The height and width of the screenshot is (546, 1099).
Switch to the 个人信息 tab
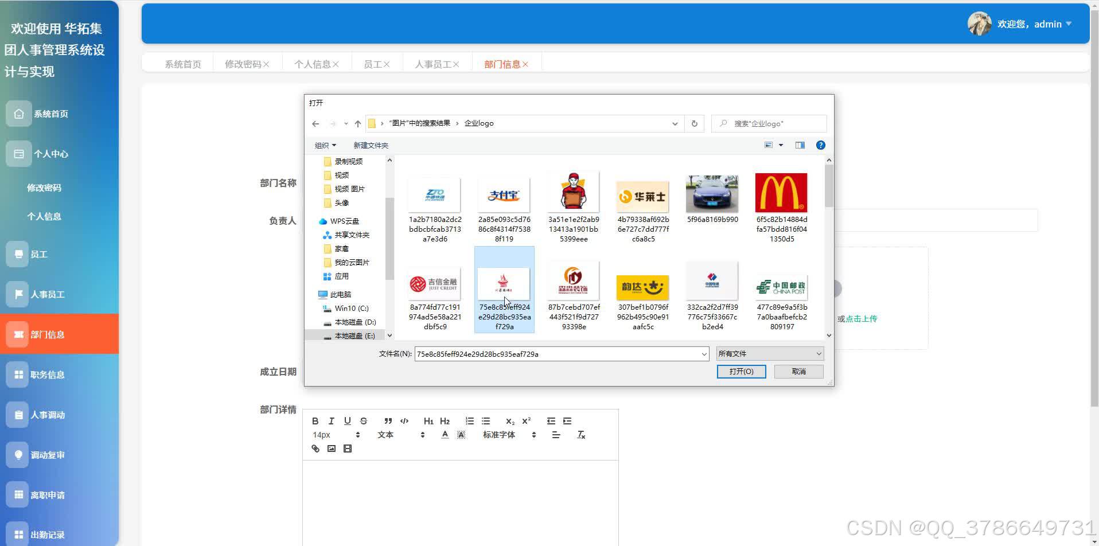pyautogui.click(x=313, y=64)
